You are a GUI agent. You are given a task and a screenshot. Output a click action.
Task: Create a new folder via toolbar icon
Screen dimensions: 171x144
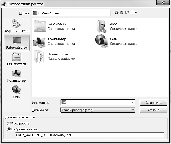click(127, 13)
